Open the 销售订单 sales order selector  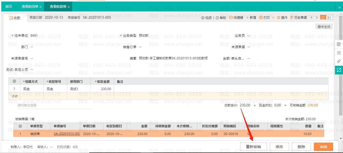[140, 47]
